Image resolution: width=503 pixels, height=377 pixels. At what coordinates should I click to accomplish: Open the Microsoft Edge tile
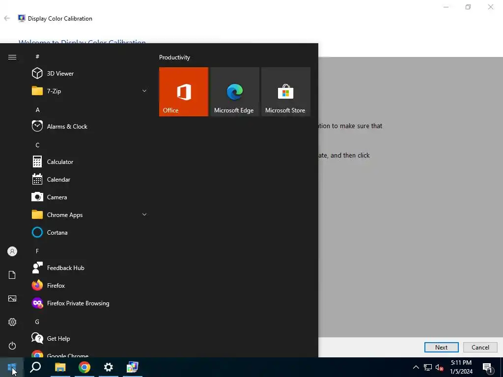(234, 92)
